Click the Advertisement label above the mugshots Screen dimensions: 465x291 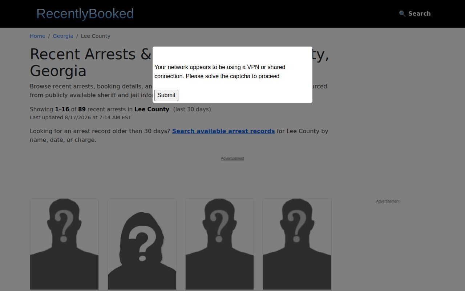[x=232, y=158]
